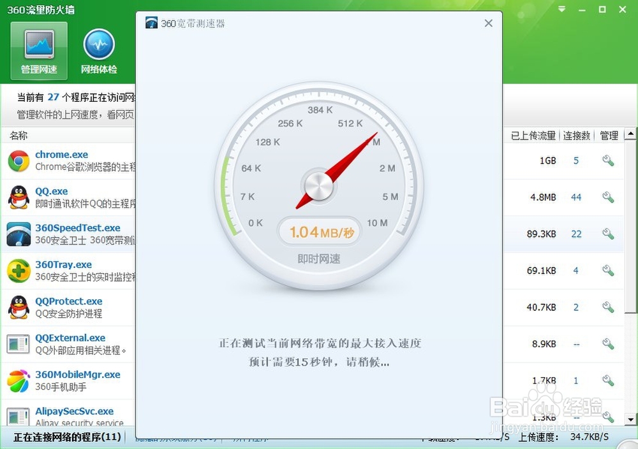Click the scrollbar down arrow

pyautogui.click(x=630, y=419)
